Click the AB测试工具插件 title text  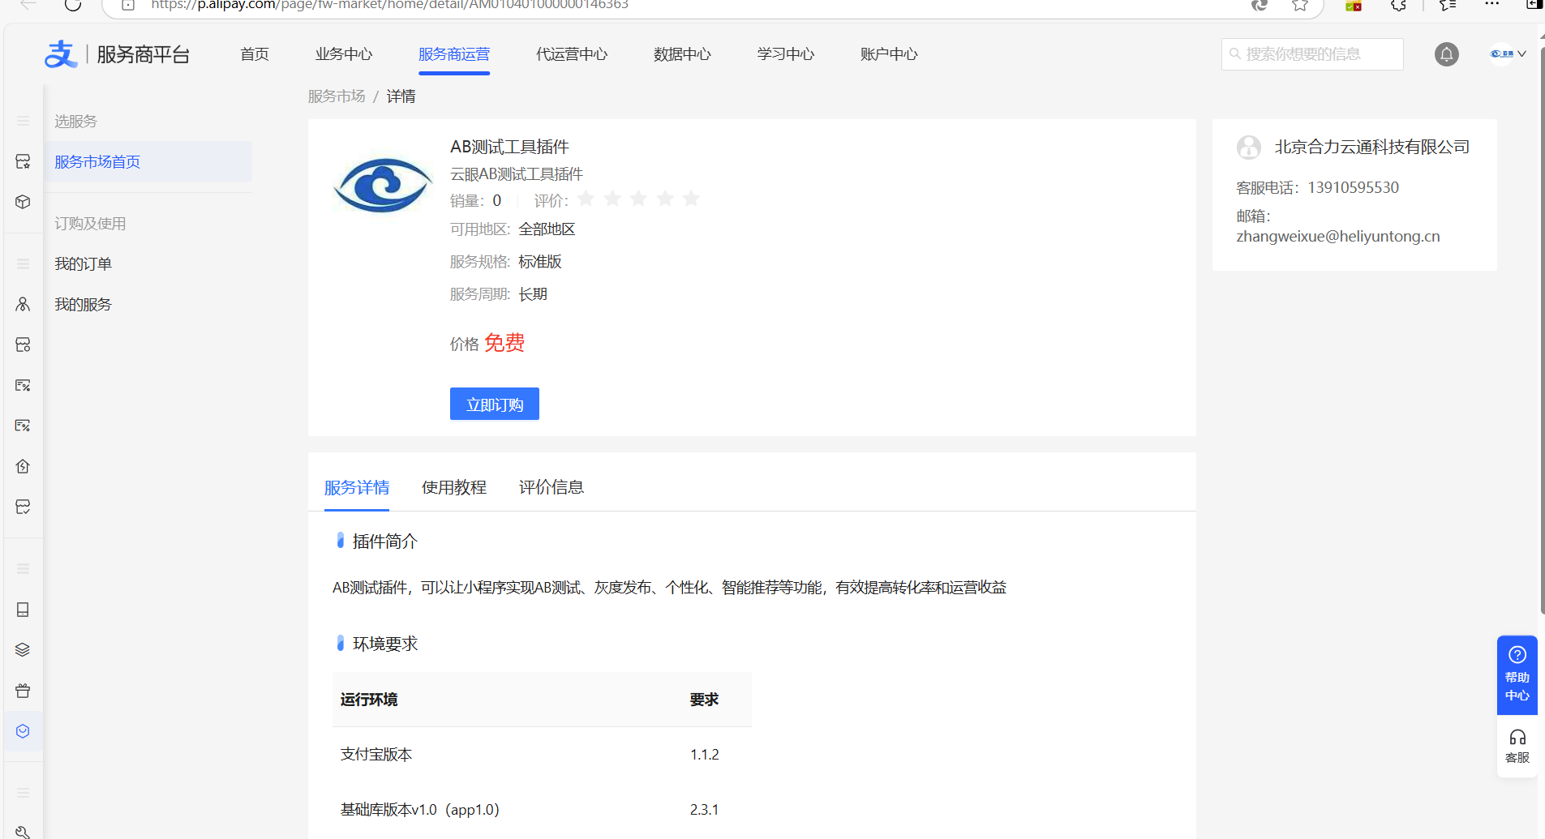point(509,147)
